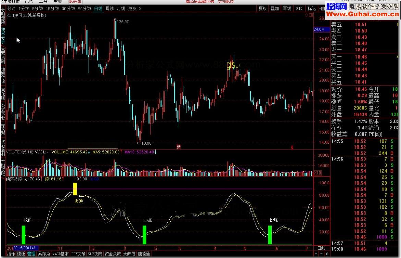Open the 深度F9 sidebar tab

3,130
